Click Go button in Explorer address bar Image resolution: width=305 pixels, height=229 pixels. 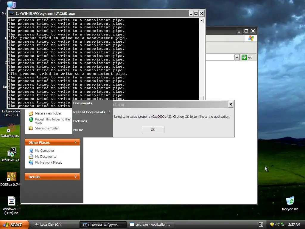pyautogui.click(x=247, y=57)
